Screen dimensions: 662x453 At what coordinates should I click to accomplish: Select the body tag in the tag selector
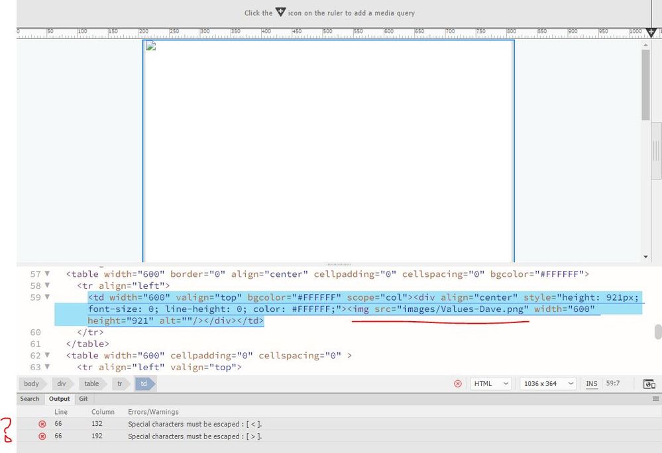pyautogui.click(x=32, y=383)
